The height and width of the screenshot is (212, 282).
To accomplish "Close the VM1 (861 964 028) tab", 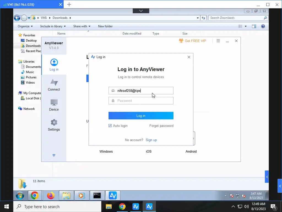I will [61, 4].
